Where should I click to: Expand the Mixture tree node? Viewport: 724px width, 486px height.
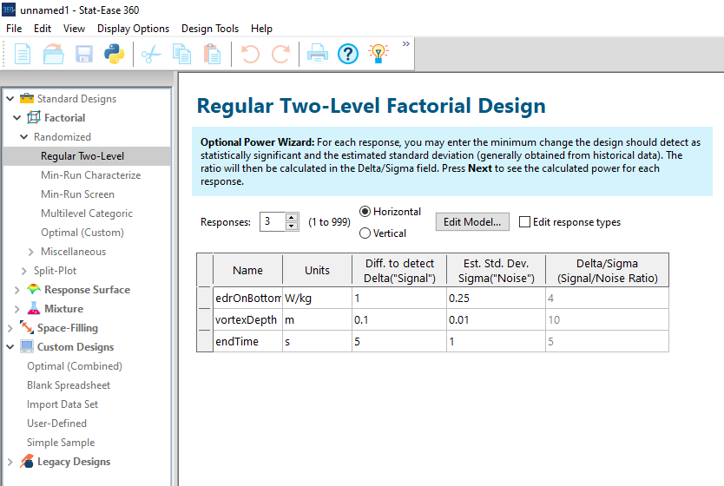click(x=17, y=309)
